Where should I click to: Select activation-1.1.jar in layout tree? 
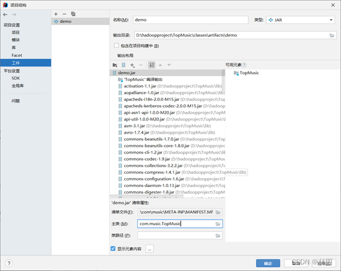[167, 86]
